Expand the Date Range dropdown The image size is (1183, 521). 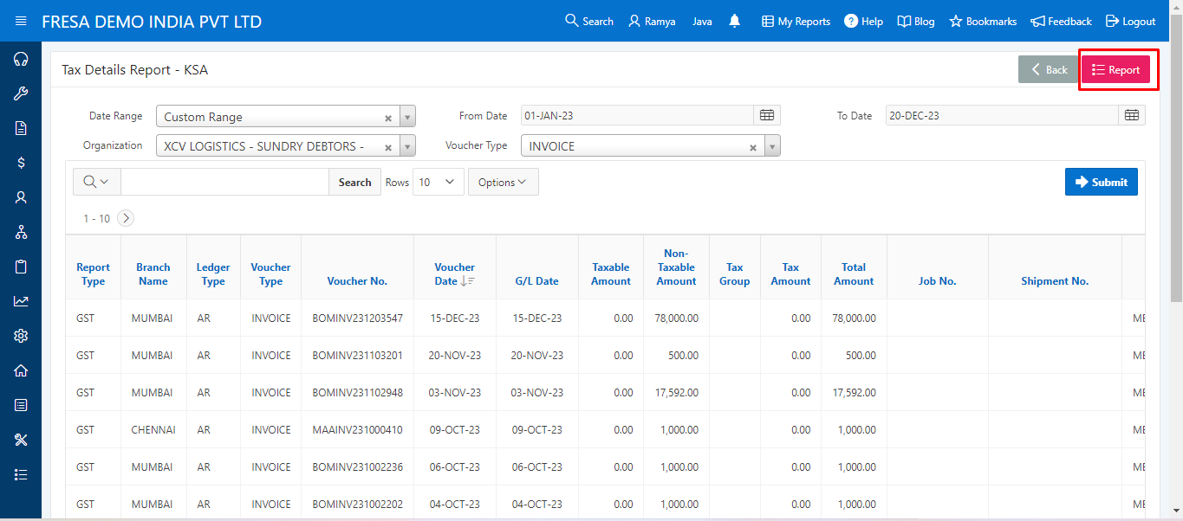[408, 117]
